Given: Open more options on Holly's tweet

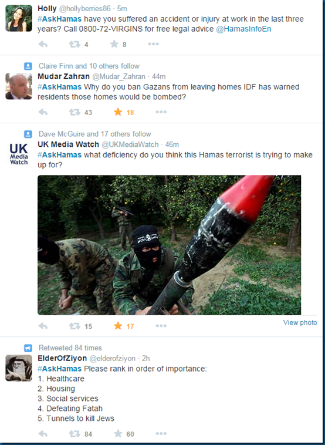Looking at the screenshot, I should click(x=153, y=43).
